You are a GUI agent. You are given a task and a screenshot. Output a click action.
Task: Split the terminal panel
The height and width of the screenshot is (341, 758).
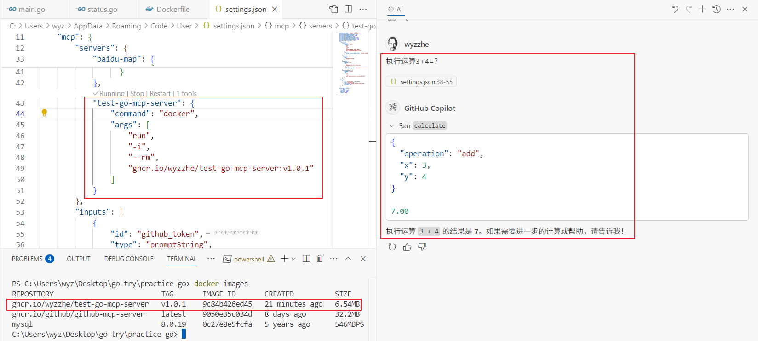(x=306, y=259)
